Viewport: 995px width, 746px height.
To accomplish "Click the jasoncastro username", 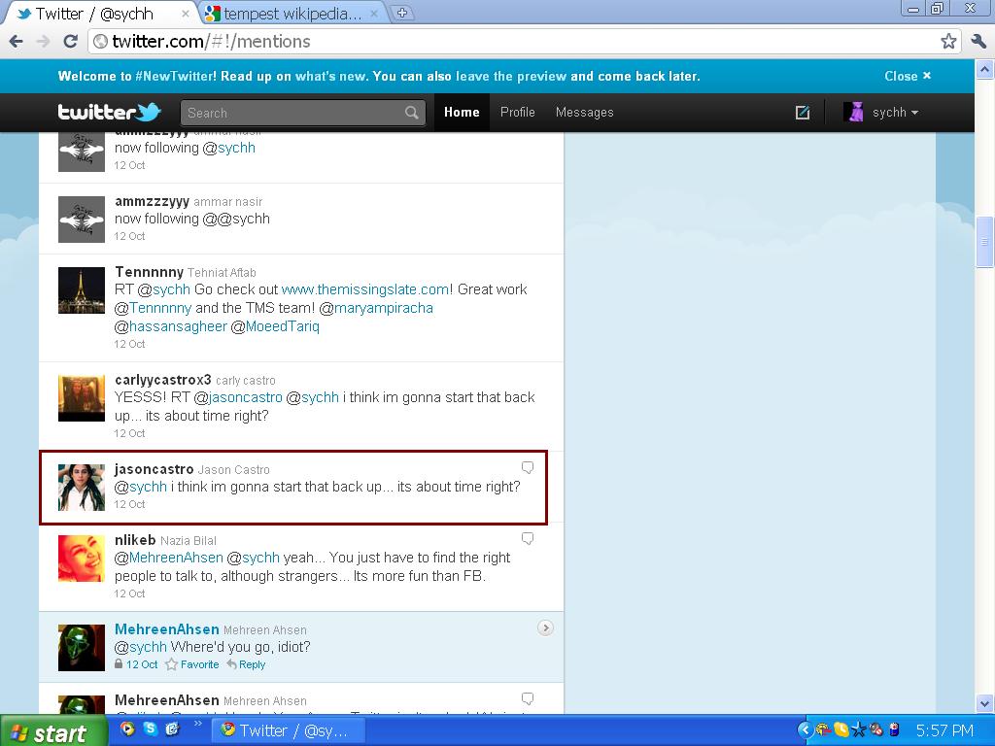I will point(154,469).
